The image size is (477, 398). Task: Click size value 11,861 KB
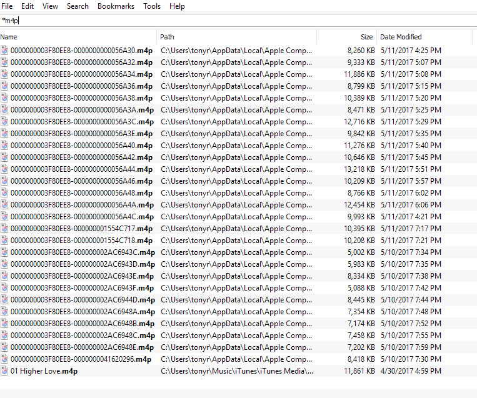tap(359, 371)
